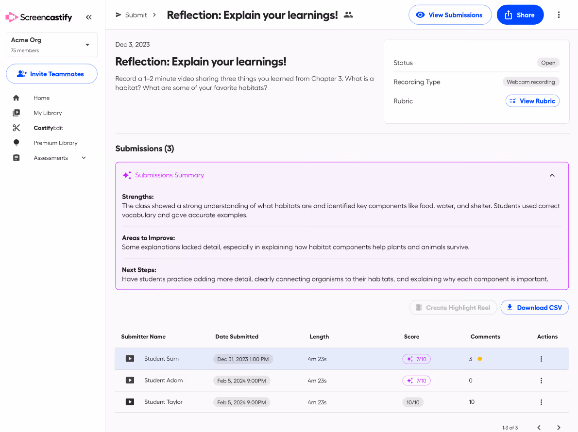The width and height of the screenshot is (578, 432).
Task: Click the CastifyEdit scissors icon
Action: pyautogui.click(x=16, y=128)
